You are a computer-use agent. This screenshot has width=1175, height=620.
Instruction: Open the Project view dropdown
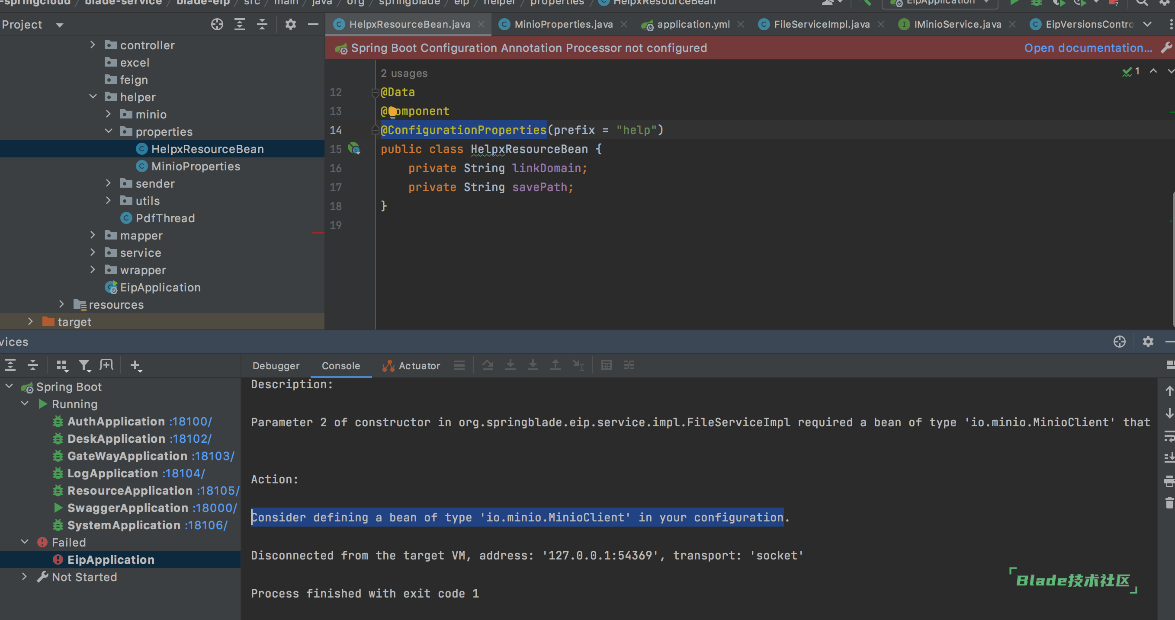pos(59,25)
